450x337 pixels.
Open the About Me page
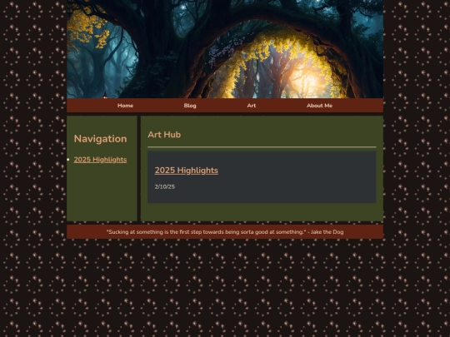(319, 106)
